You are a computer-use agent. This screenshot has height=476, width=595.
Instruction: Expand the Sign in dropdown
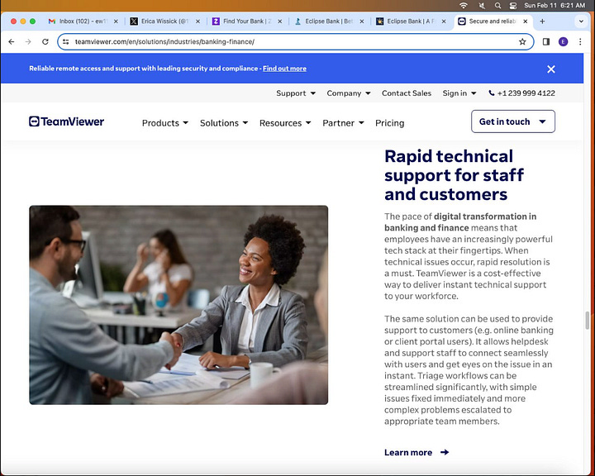(x=459, y=93)
